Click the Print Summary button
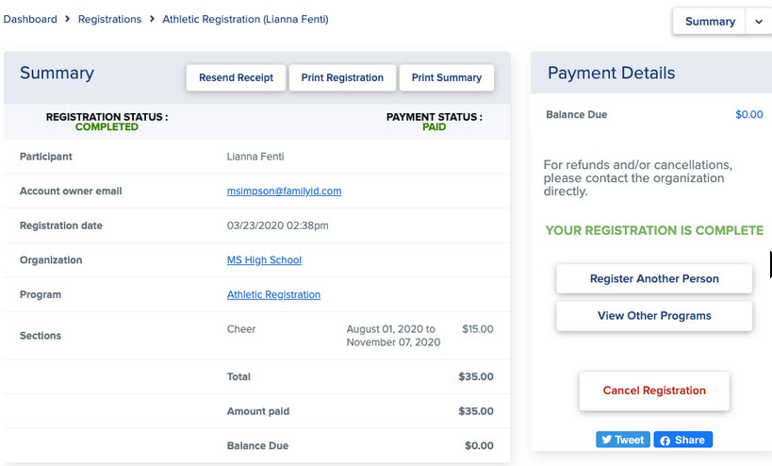Viewport: 772px width, 466px height. (x=447, y=78)
